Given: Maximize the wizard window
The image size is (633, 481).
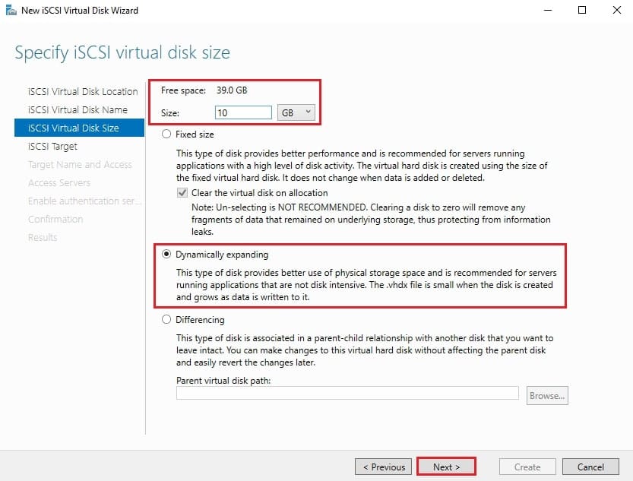Looking at the screenshot, I should click(x=582, y=10).
